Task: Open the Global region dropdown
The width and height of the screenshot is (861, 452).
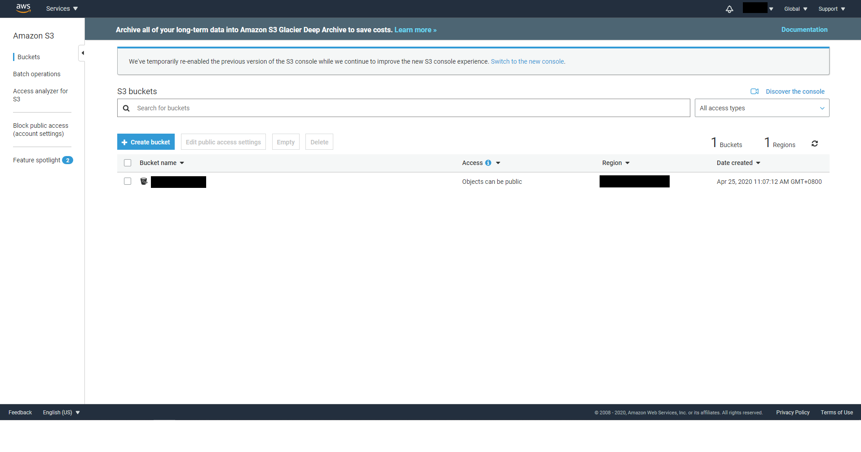Action: pos(796,9)
